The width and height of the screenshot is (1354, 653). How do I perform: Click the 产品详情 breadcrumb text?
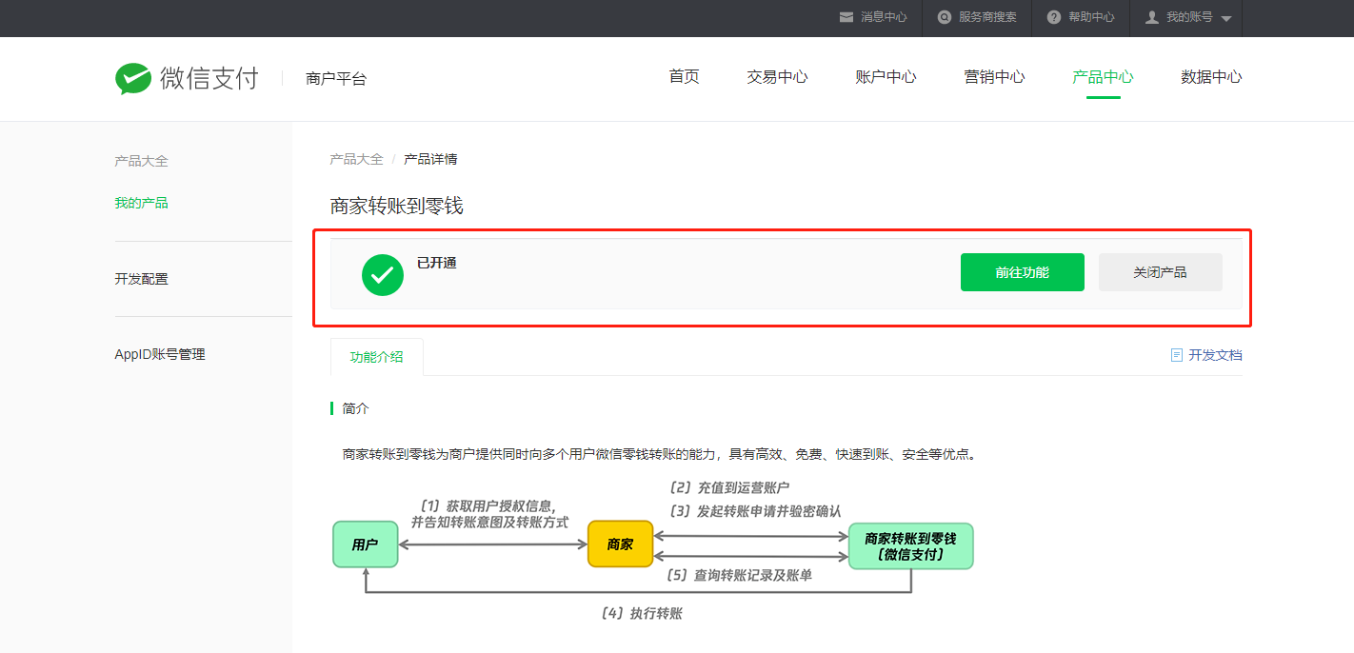[x=430, y=159]
